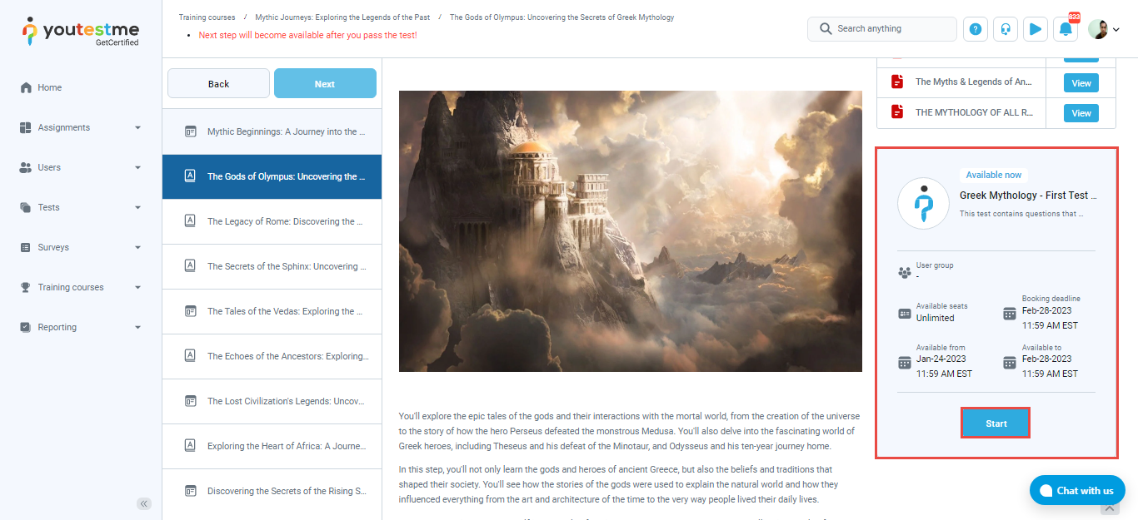
Task: Click the play video icon in header
Action: click(x=1036, y=29)
